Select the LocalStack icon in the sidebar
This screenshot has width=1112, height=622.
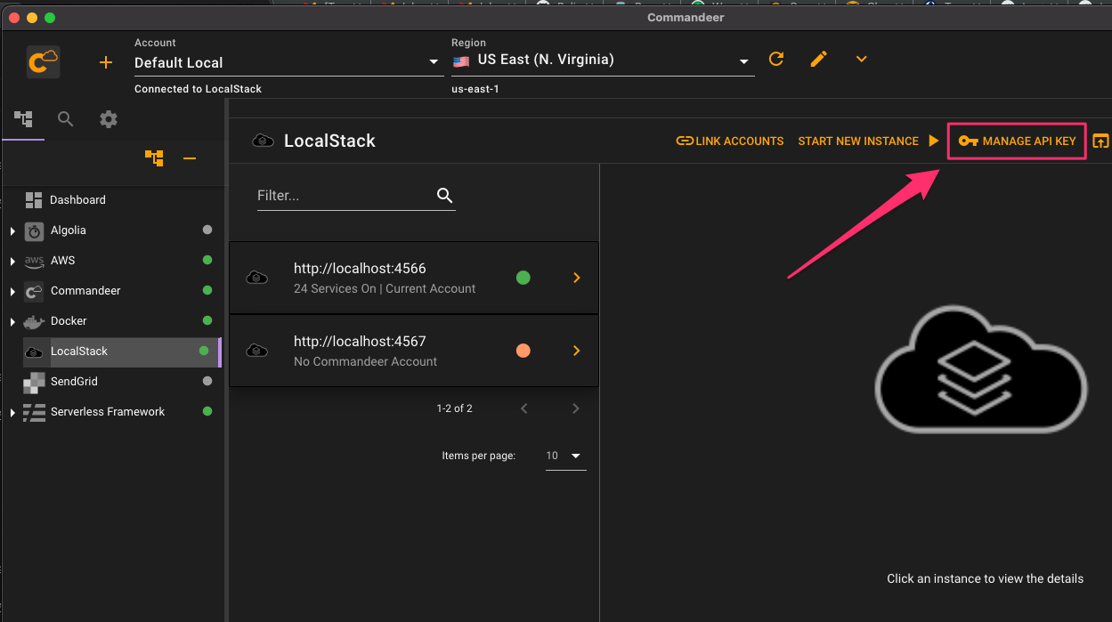tap(34, 351)
